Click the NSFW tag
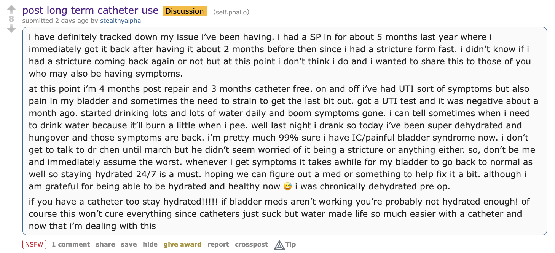This screenshot has height=253, width=555. pyautogui.click(x=34, y=244)
